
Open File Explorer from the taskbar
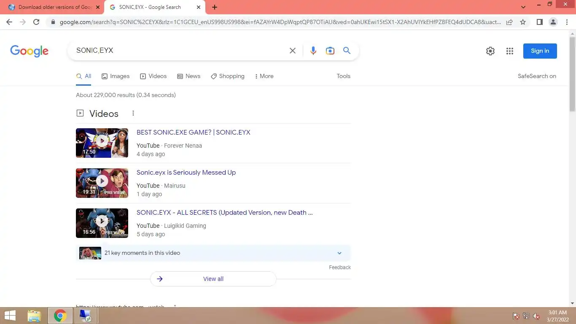34,316
